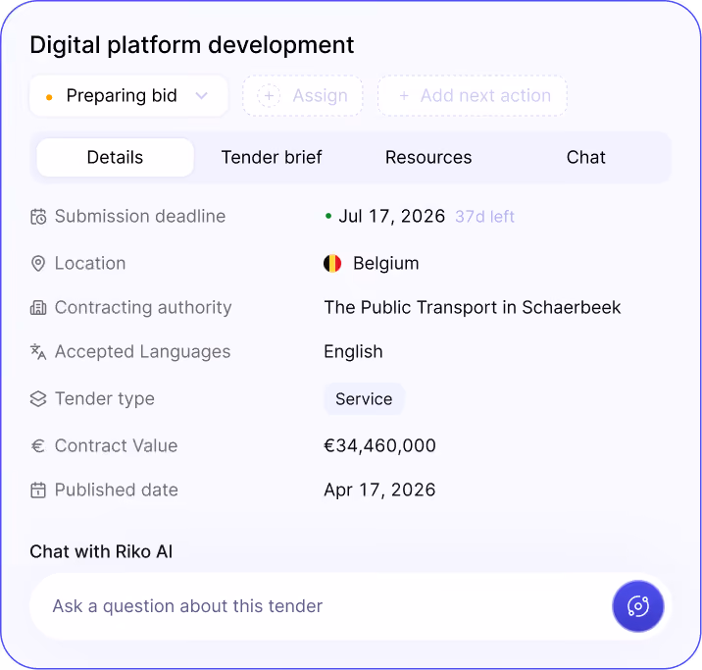Expand the chevron beside Preparing bid

click(202, 95)
